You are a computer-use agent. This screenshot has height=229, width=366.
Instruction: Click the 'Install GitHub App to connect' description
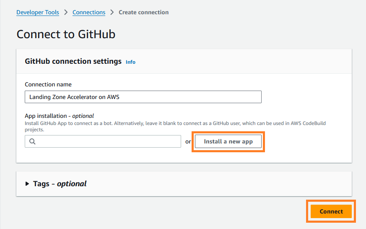[175, 126]
